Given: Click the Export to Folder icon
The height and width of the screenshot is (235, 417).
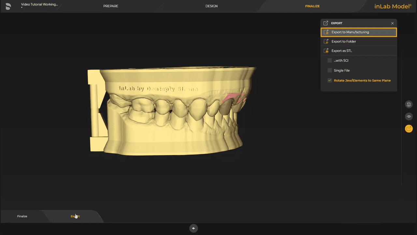Looking at the screenshot, I should tap(326, 41).
